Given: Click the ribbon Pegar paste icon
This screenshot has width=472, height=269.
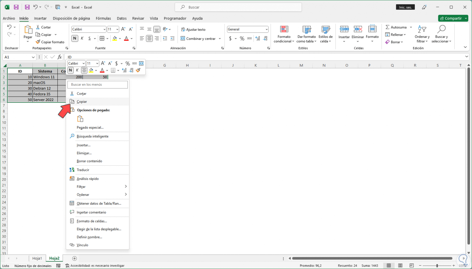Looking at the screenshot, I should pos(28,30).
